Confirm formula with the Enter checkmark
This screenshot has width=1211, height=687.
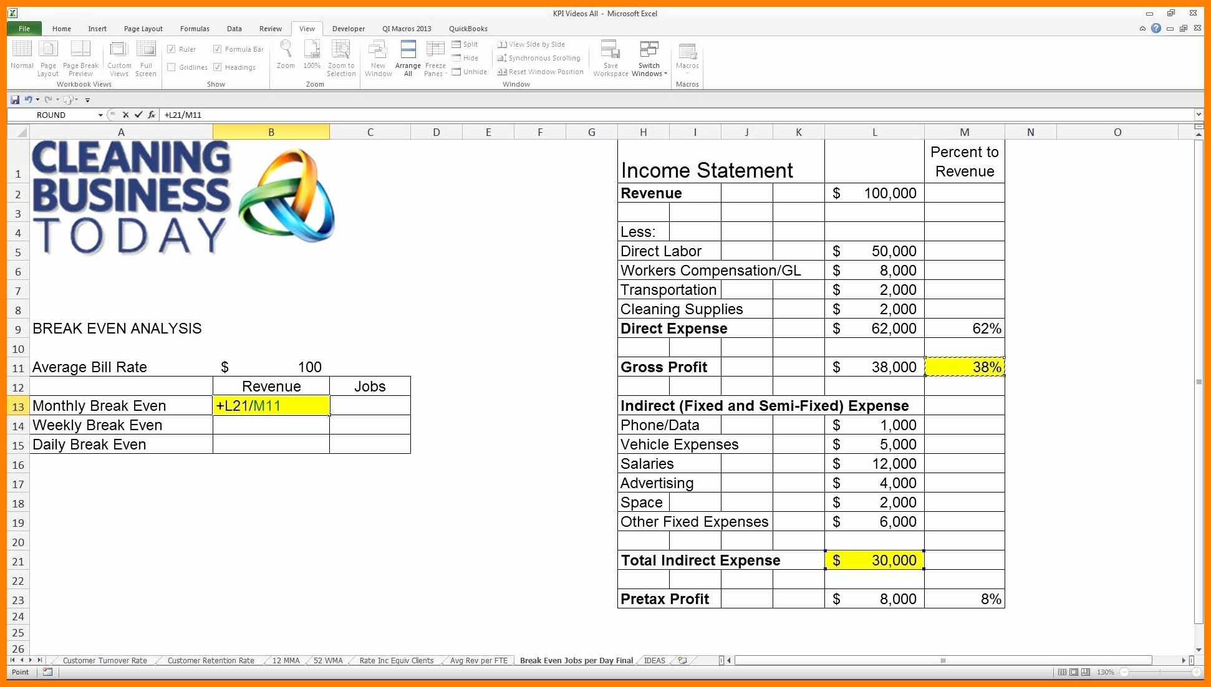138,115
